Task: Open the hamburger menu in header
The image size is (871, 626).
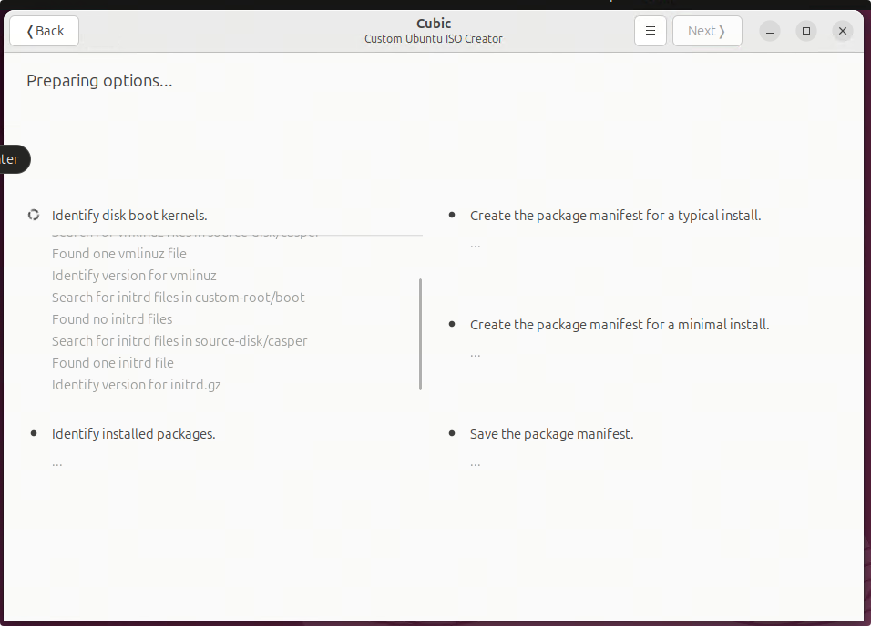Action: click(x=650, y=31)
